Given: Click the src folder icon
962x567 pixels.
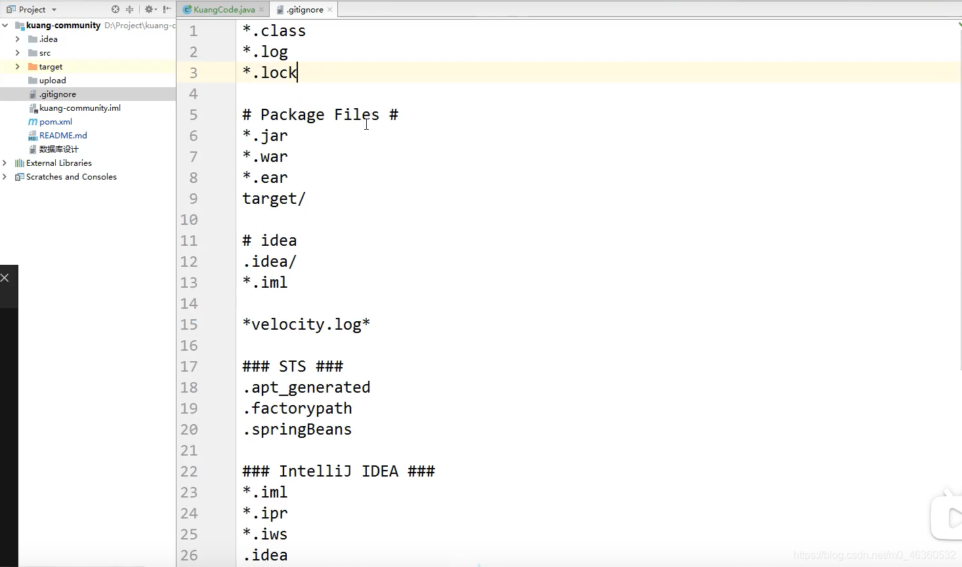Looking at the screenshot, I should click(x=33, y=53).
